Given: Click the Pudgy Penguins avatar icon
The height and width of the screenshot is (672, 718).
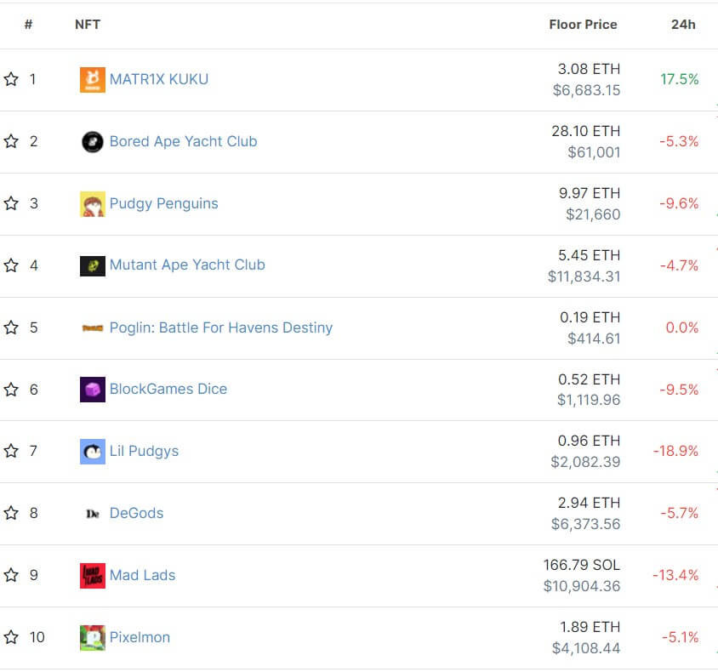Looking at the screenshot, I should [93, 204].
